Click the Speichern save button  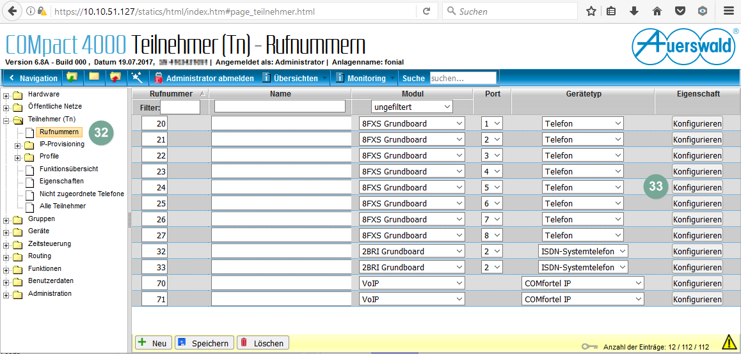pos(204,343)
